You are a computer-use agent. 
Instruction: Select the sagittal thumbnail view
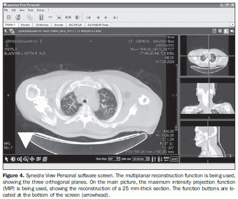click(207, 142)
